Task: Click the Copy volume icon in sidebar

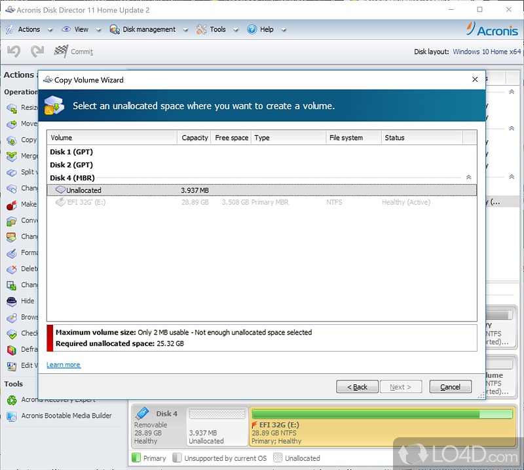Action: [x=12, y=140]
